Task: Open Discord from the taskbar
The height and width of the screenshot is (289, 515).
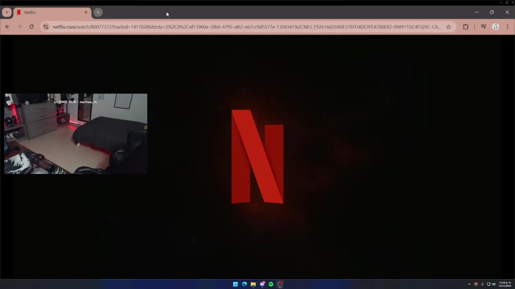Action: 262,284
